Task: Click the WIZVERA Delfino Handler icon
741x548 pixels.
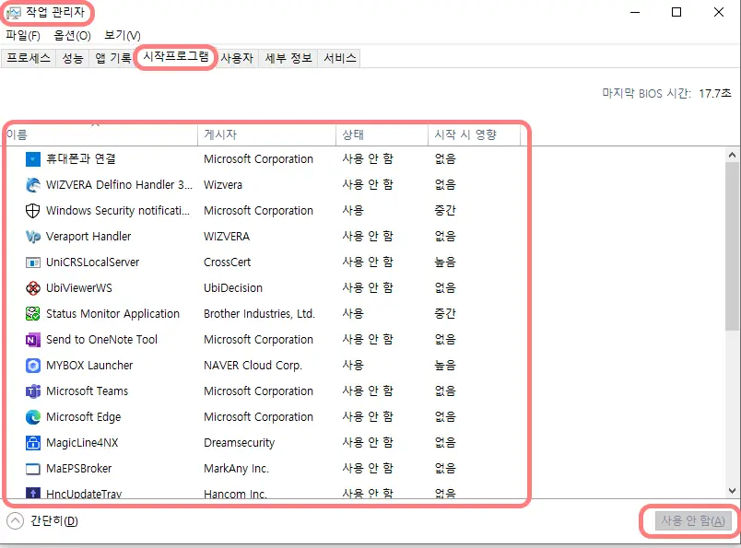Action: point(32,185)
